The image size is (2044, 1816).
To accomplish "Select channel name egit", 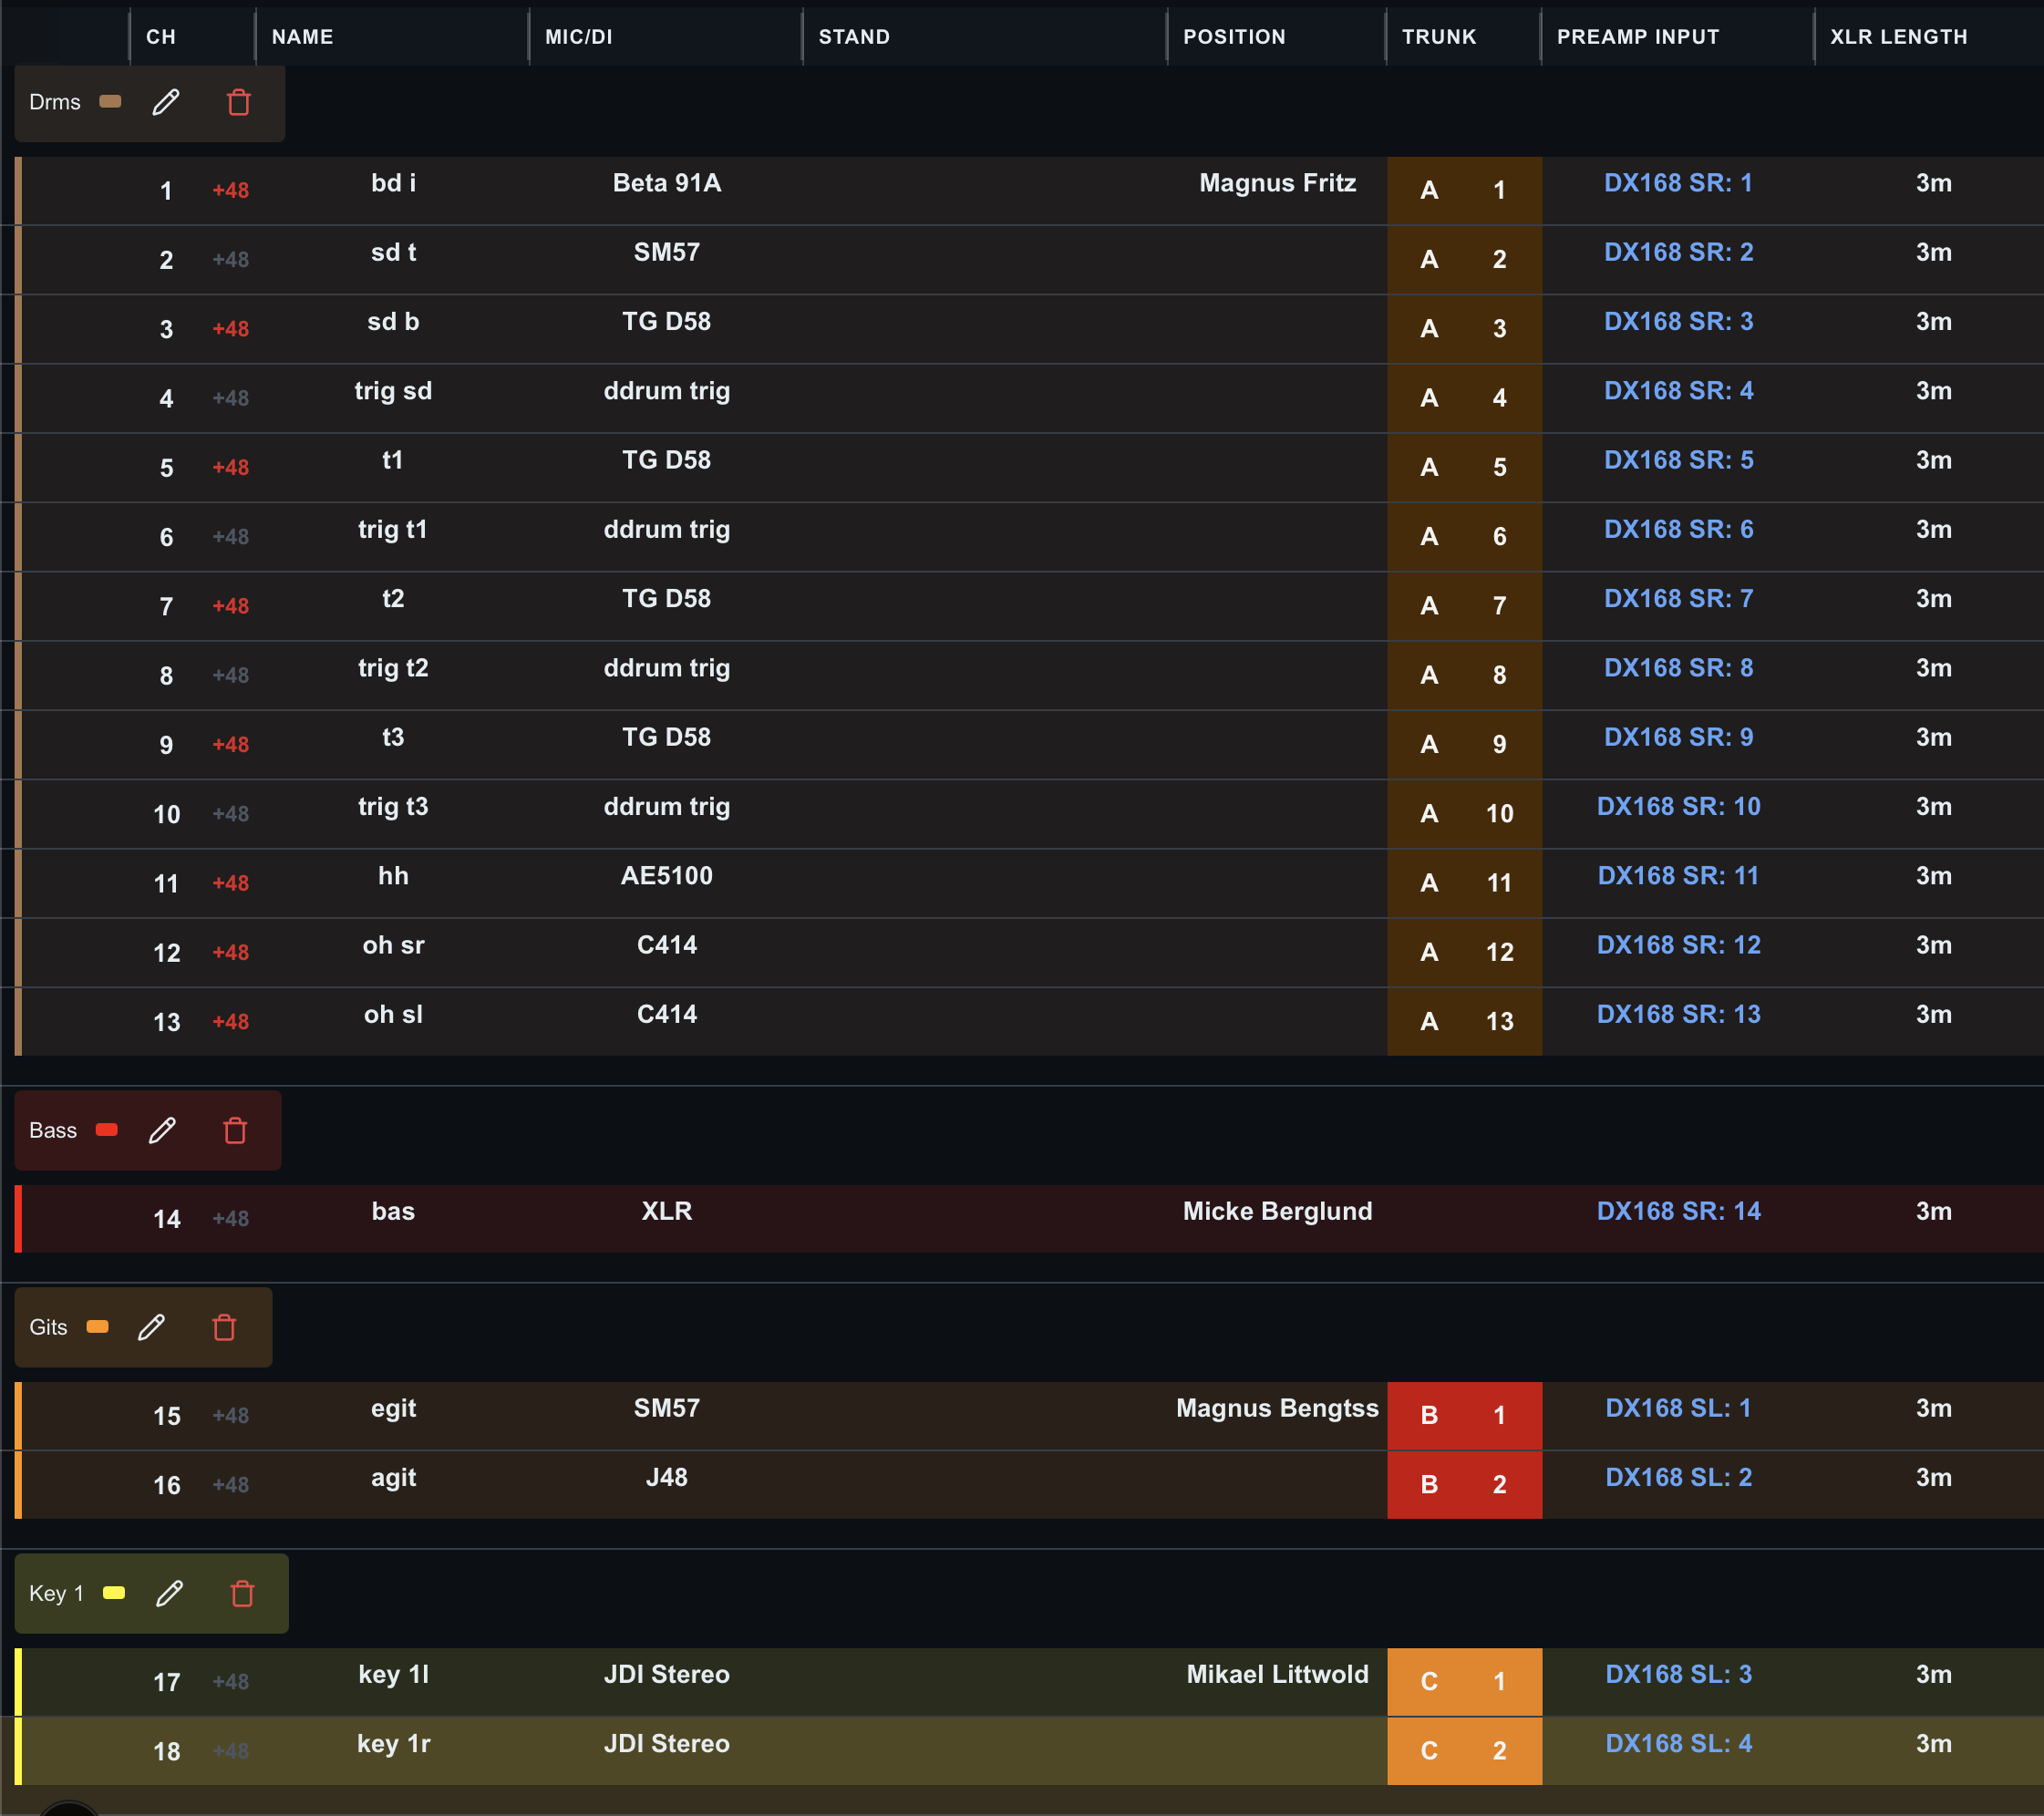I will tap(393, 1408).
